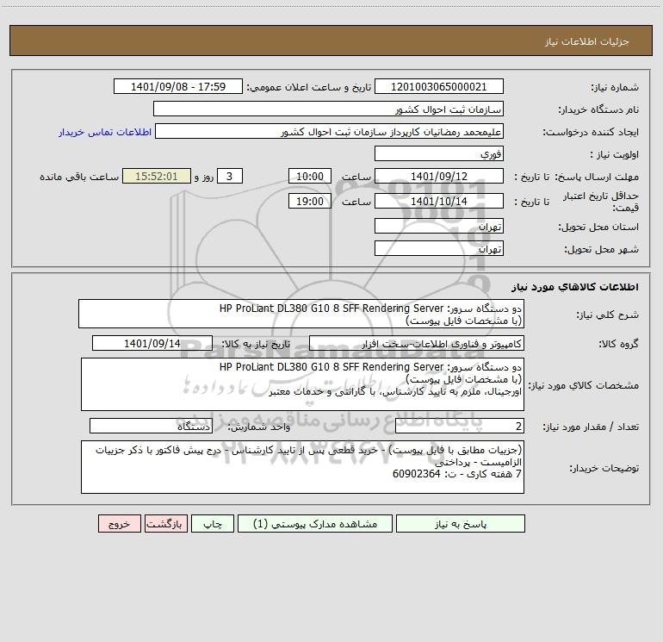Click the 'جزئیات اطلاعات نیاز' header title

[x=587, y=41]
